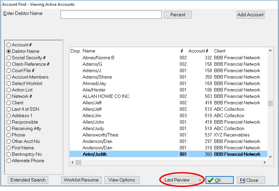Select the Court File # radio option
Screen dimensions: 279x191
point(9,70)
